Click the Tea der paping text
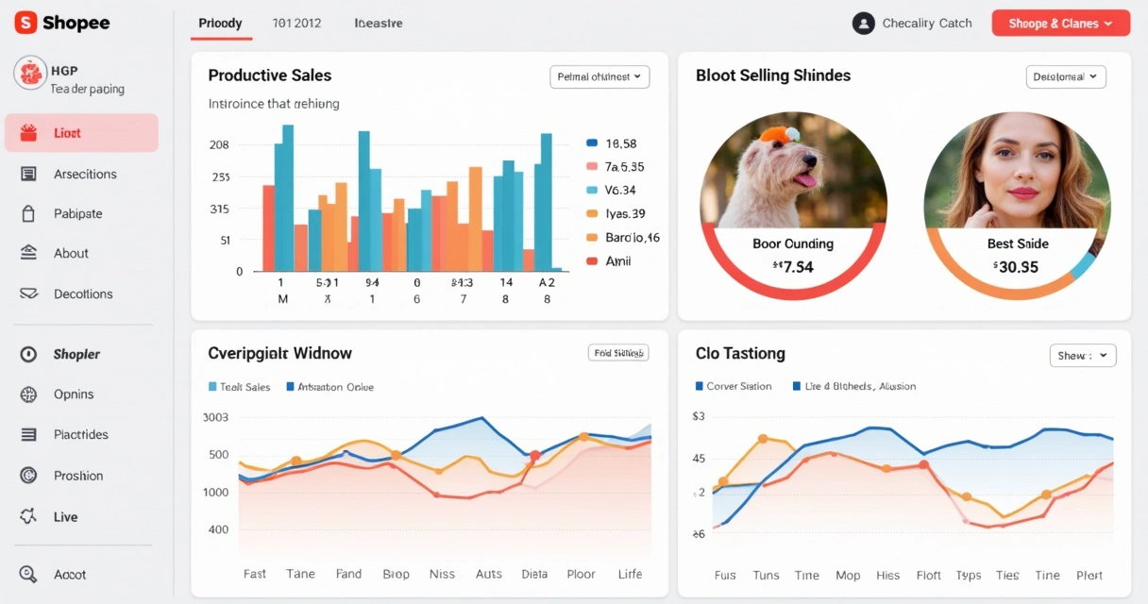Screen dimensions: 1148x604 point(87,89)
